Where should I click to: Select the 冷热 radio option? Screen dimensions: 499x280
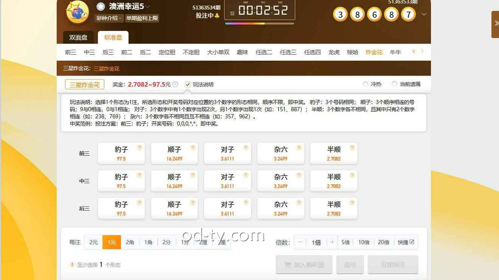coord(366,84)
